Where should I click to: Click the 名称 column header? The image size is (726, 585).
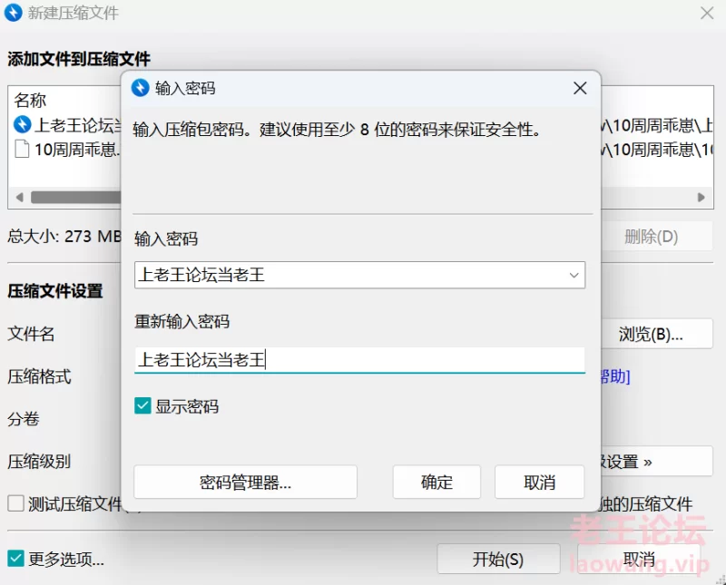30,100
